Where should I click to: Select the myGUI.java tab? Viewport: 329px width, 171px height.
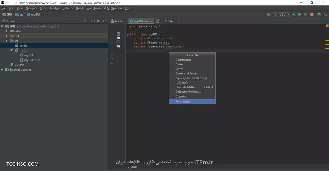click(x=141, y=21)
